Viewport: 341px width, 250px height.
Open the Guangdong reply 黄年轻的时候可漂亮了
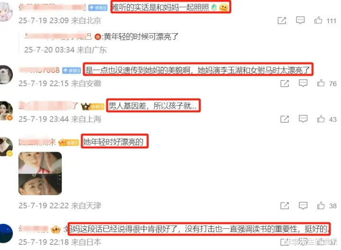coord(141,37)
